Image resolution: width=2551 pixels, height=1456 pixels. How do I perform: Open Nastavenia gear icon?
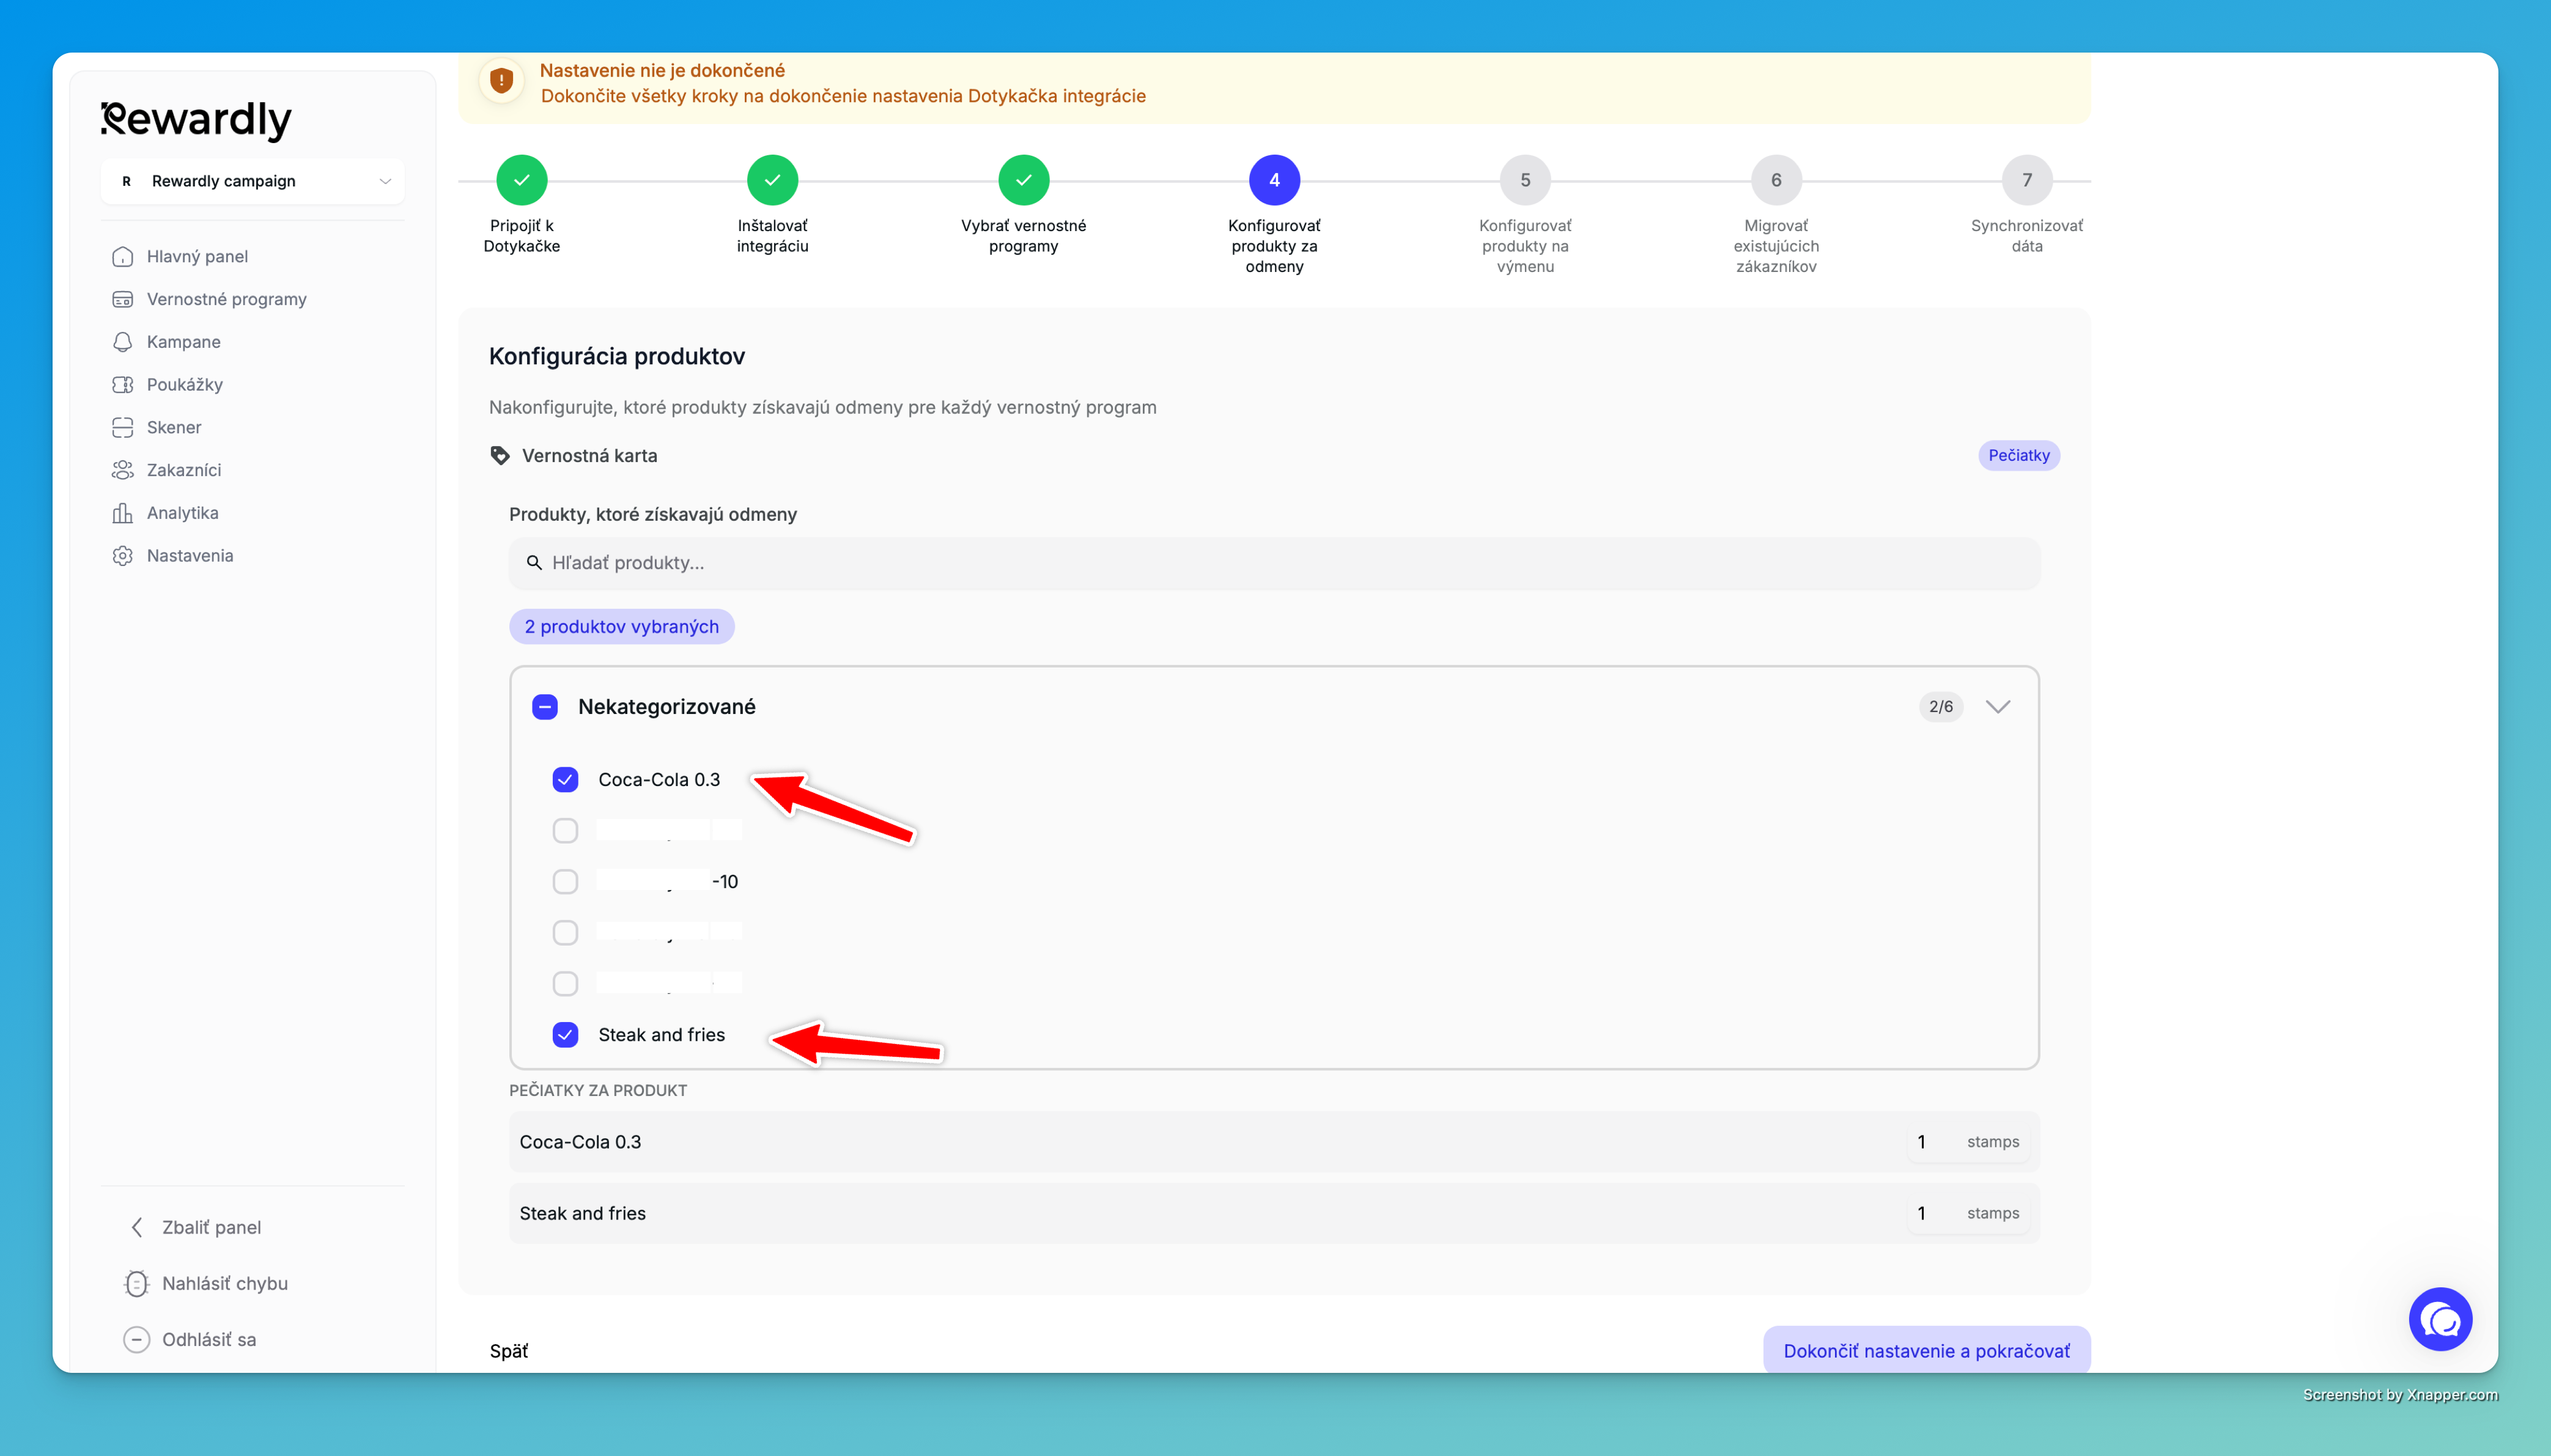[122, 556]
